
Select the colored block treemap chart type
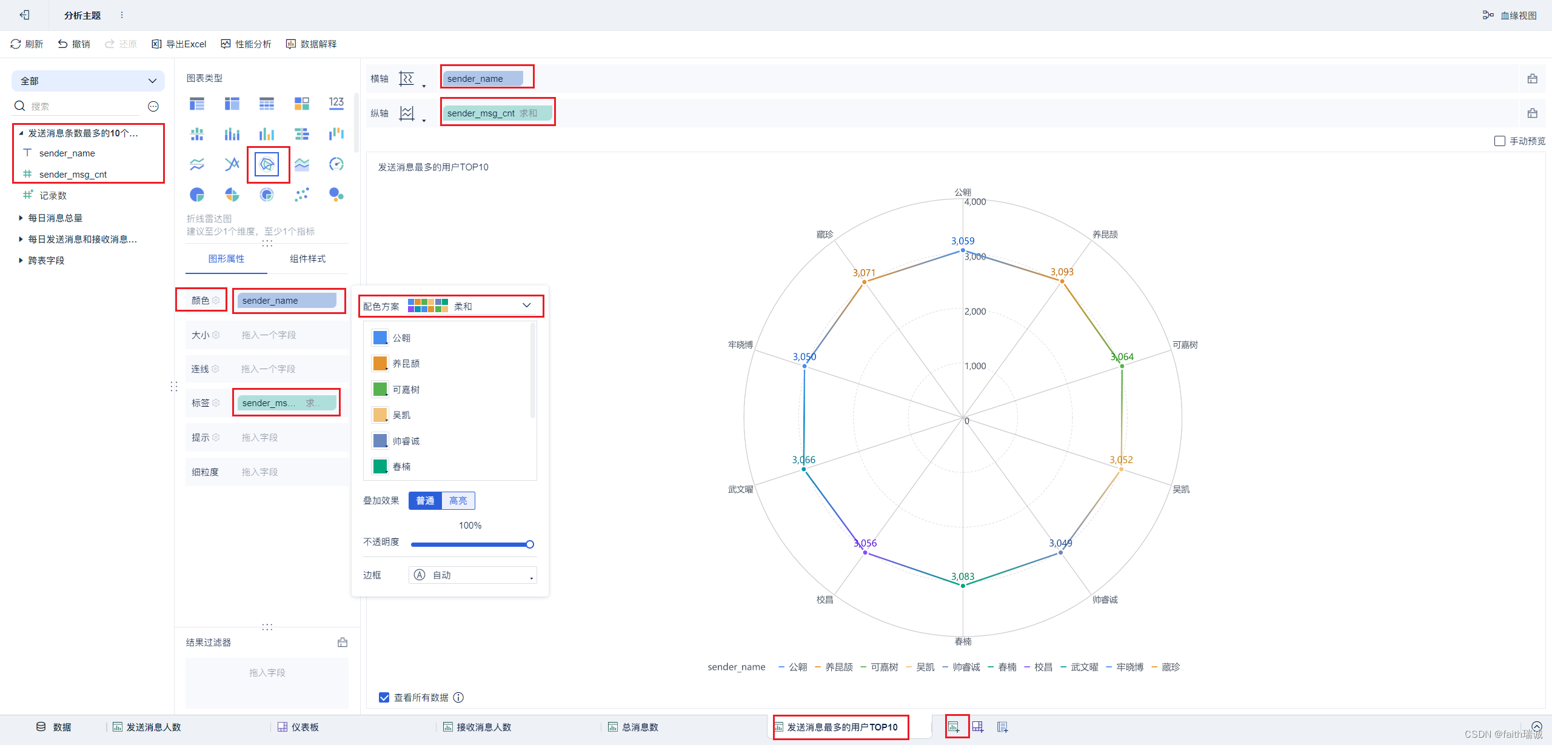point(302,104)
